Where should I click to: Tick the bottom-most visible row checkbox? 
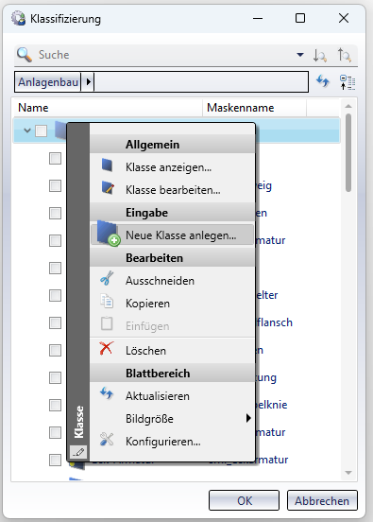[55, 461]
